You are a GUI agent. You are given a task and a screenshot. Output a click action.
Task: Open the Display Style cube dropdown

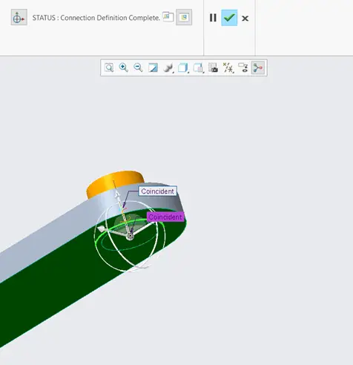(183, 68)
